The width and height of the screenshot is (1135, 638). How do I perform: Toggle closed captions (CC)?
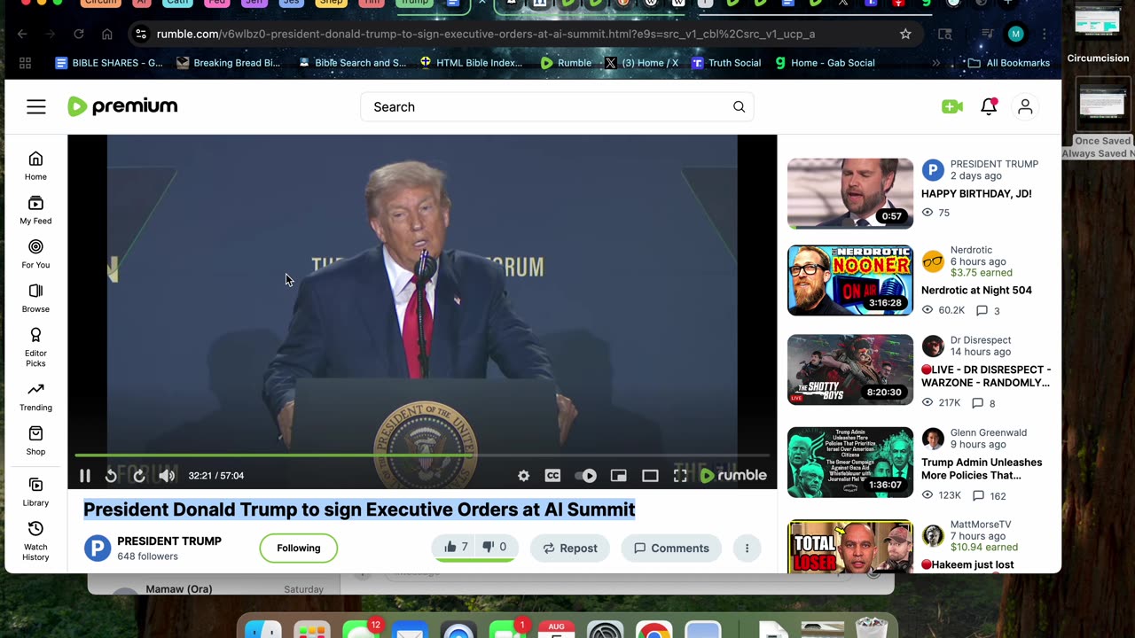(552, 476)
